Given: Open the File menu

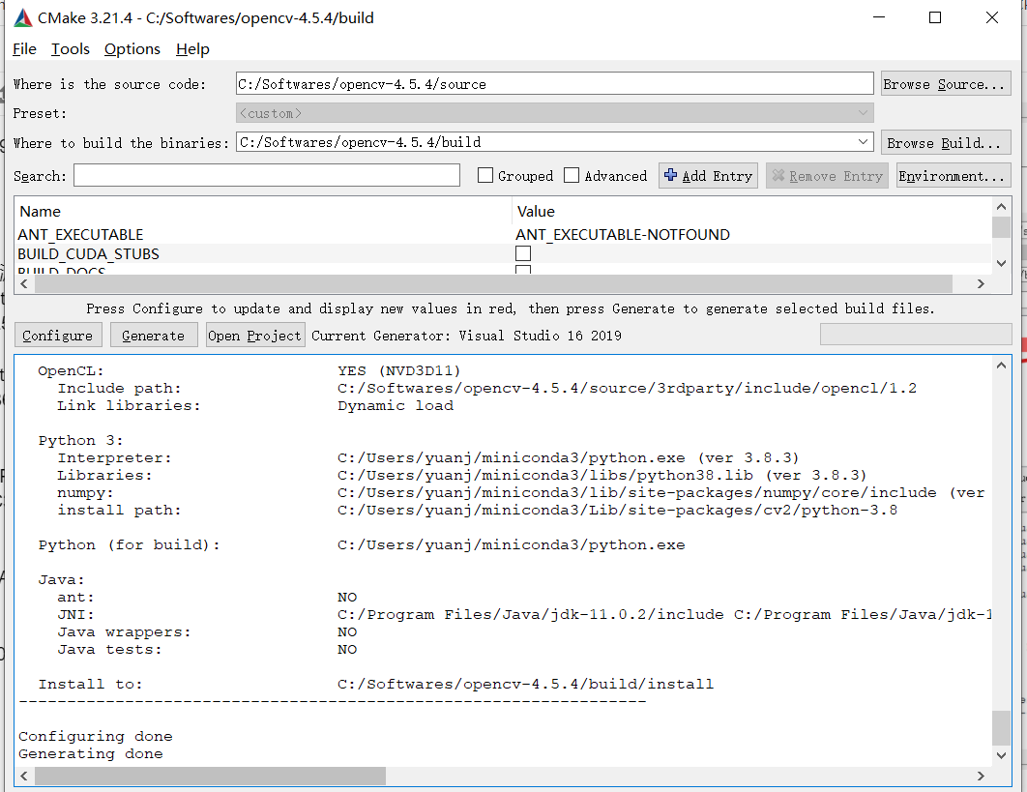Looking at the screenshot, I should [24, 48].
